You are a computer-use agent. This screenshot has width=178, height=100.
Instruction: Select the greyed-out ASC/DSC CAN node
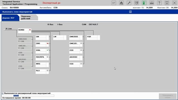click(24, 61)
